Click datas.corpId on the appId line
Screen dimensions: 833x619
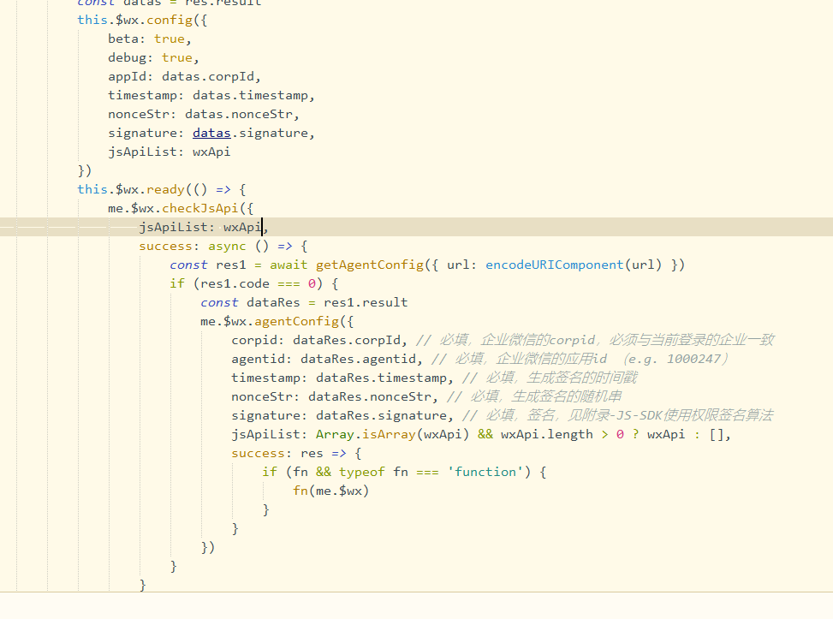pyautogui.click(x=211, y=76)
